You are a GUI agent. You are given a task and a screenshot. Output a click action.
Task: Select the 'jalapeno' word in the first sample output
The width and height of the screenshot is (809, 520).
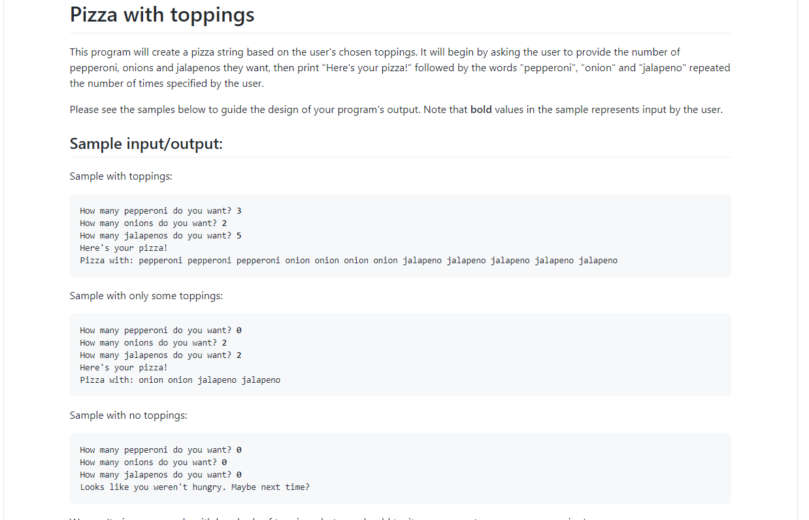point(422,260)
